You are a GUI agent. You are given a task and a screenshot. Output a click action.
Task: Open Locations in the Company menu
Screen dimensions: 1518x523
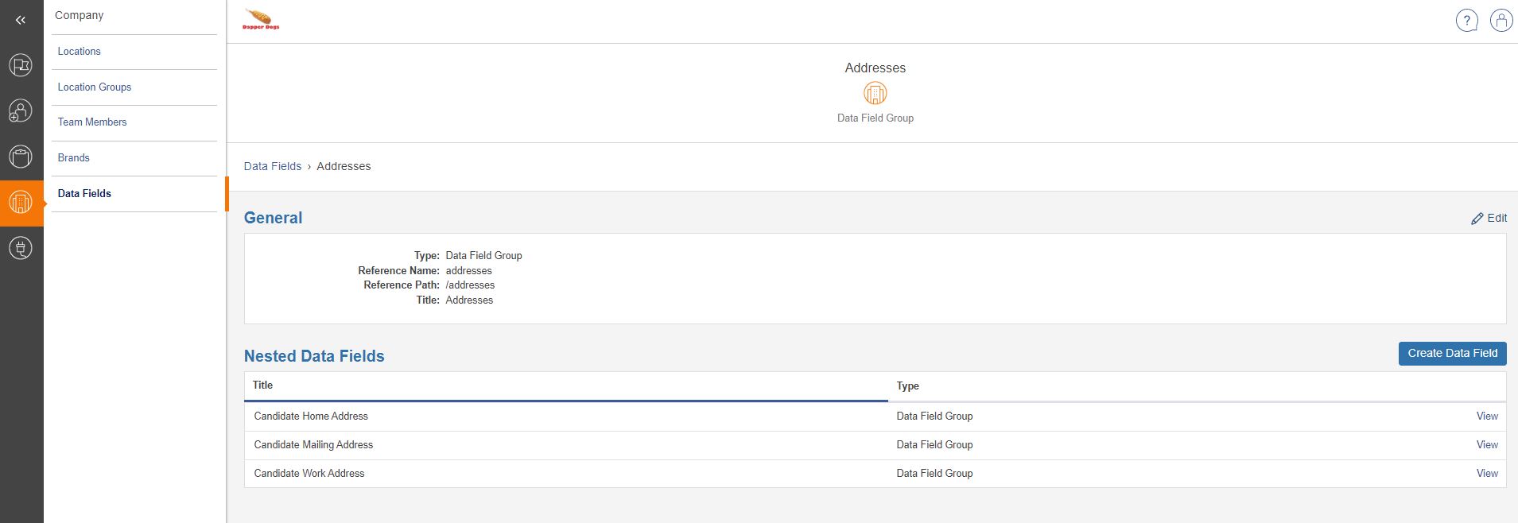[x=80, y=52]
